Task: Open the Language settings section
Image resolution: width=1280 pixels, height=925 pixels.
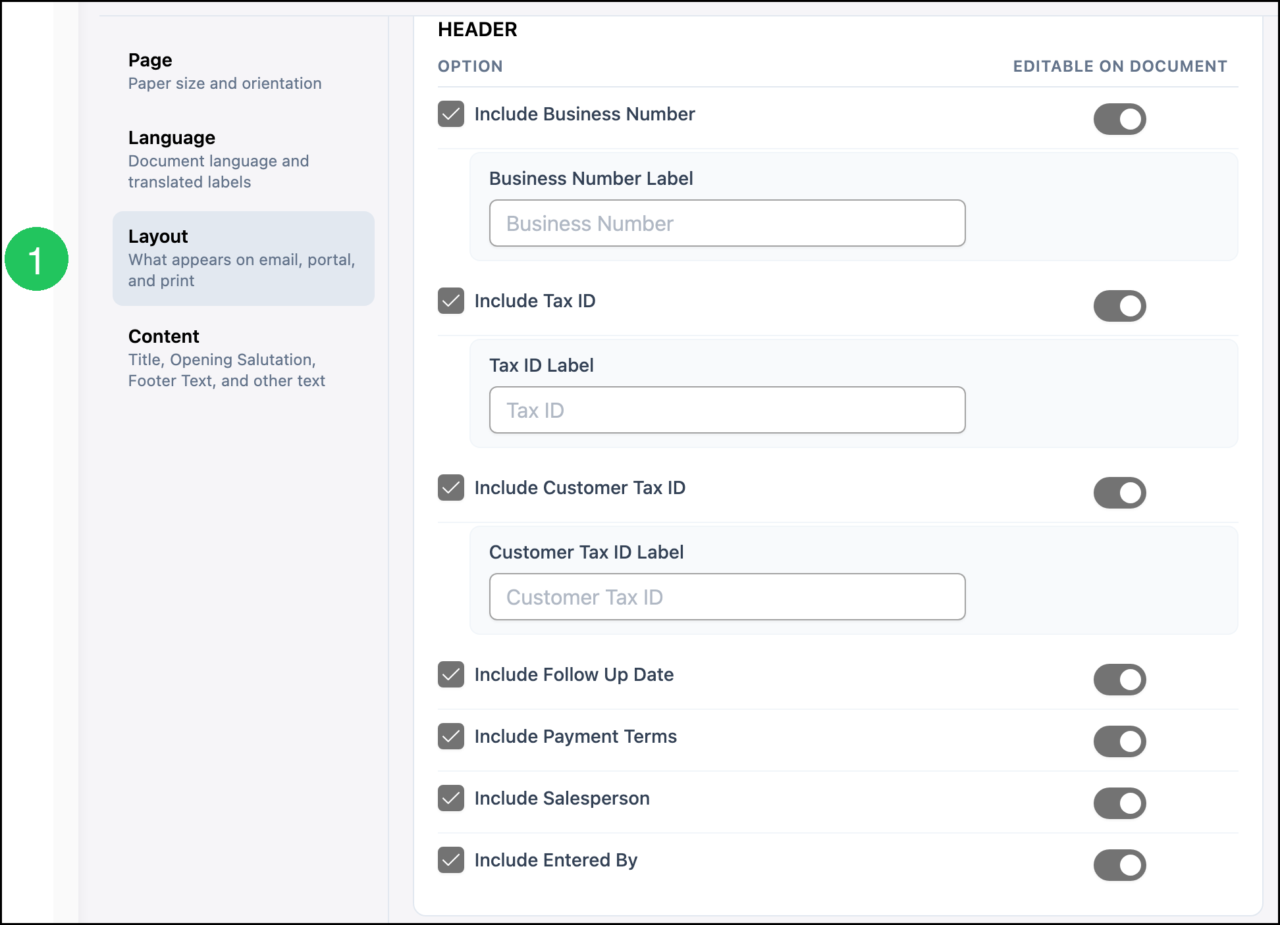Action: pos(244,159)
